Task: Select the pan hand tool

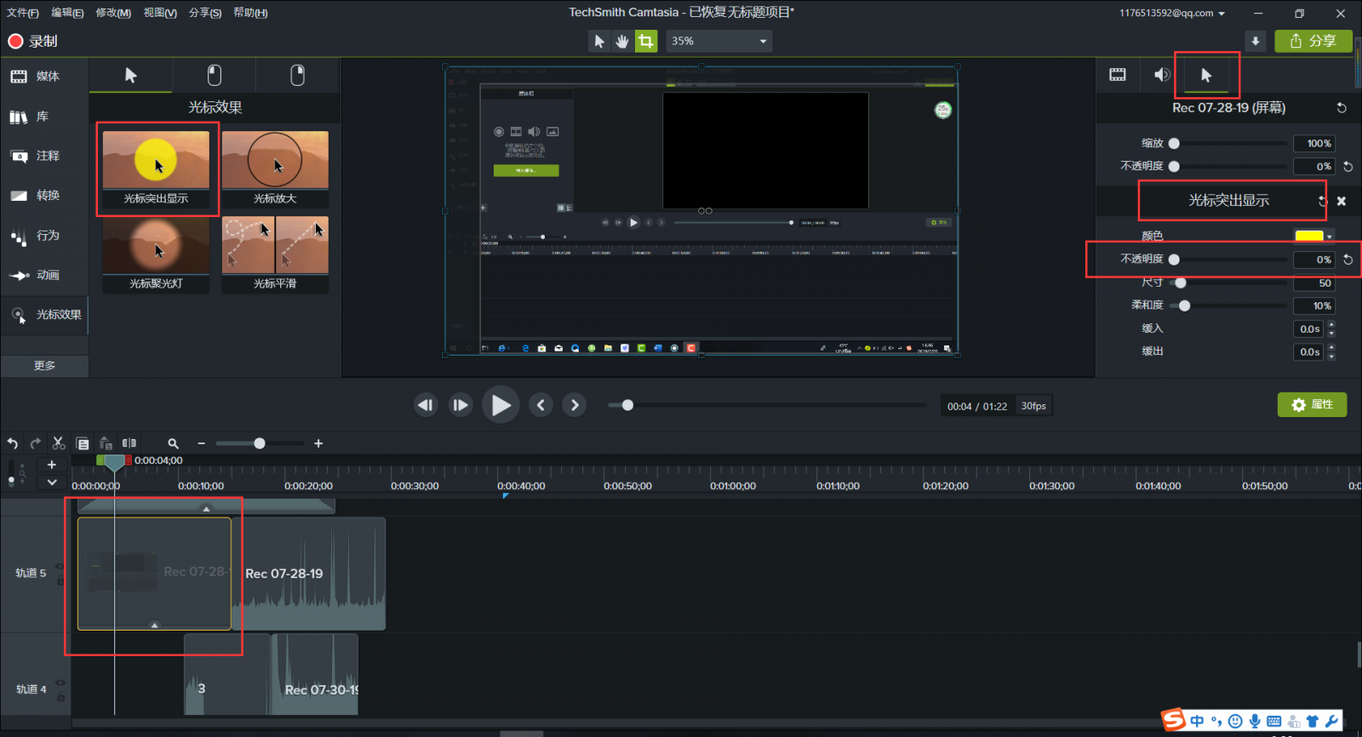Action: (622, 41)
